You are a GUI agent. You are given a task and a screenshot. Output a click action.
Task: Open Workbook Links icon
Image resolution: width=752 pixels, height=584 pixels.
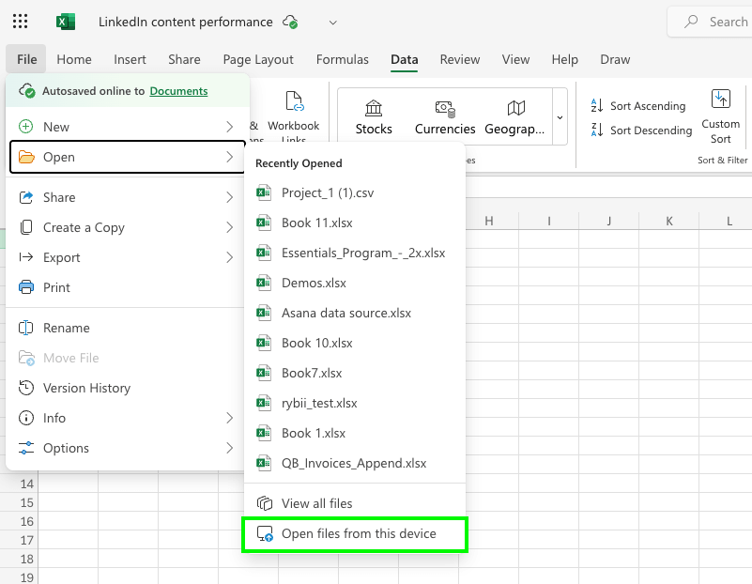(294, 101)
